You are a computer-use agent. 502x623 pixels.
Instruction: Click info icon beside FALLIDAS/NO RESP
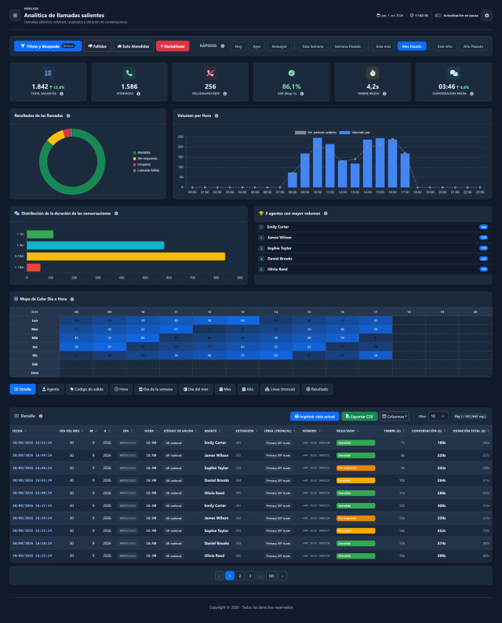tap(225, 94)
